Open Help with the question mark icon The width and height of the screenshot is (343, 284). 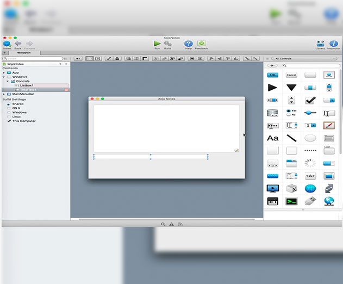coord(188,44)
